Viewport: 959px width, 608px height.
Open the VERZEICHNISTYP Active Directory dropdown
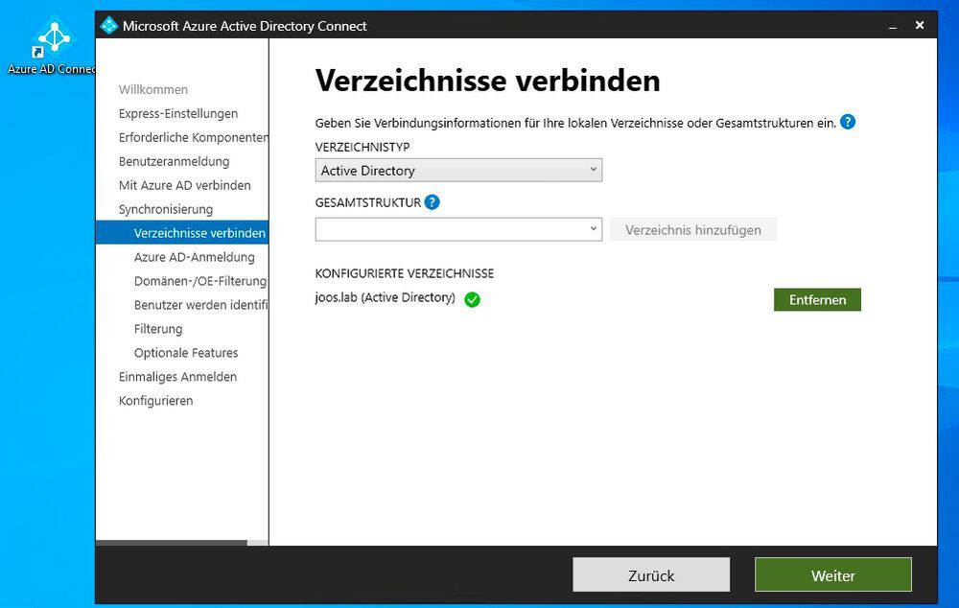[458, 170]
